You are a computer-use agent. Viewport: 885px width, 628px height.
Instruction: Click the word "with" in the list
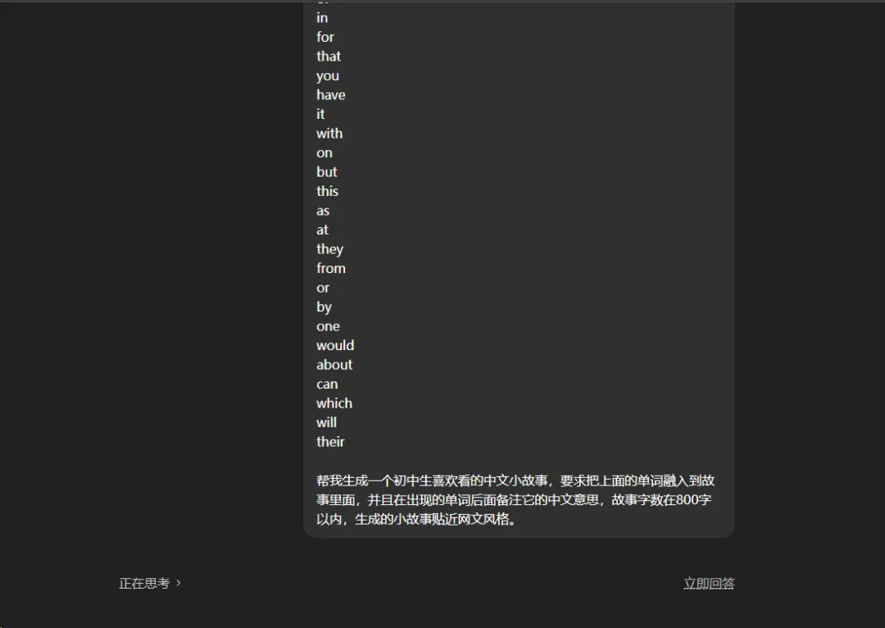(329, 134)
